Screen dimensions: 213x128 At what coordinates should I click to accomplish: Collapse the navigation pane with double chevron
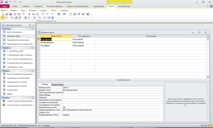(x=33, y=25)
